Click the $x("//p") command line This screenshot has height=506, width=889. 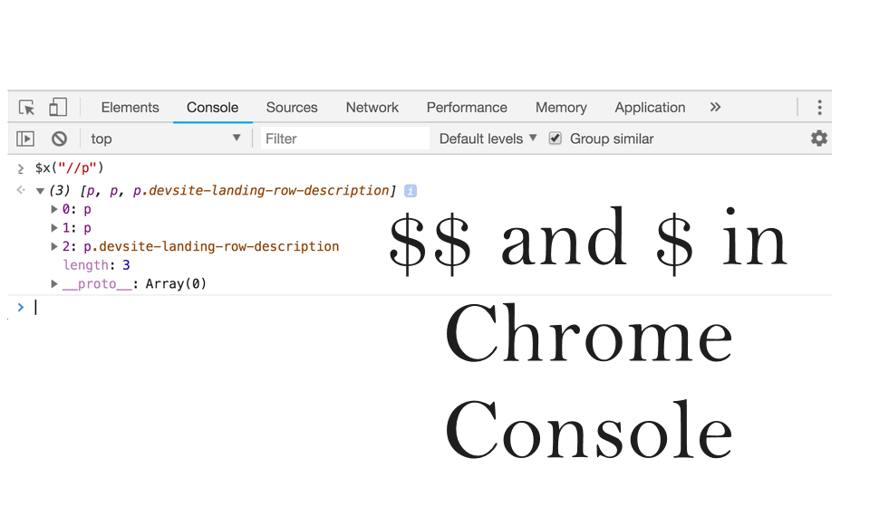coord(69,168)
